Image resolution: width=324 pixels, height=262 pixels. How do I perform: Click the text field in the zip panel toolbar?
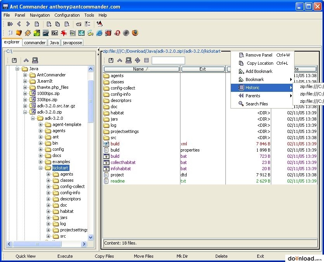pyautogui.click(x=168, y=60)
